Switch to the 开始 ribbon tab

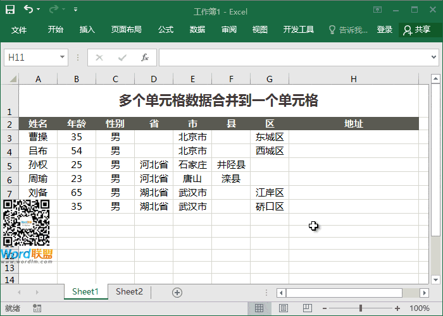tap(56, 29)
